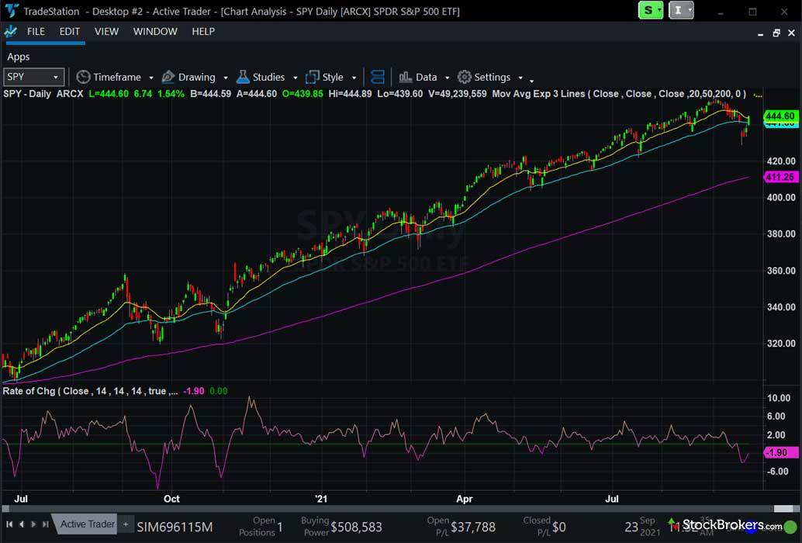Click the Style icon in toolbar
This screenshot has height=543, width=802.
pos(313,77)
